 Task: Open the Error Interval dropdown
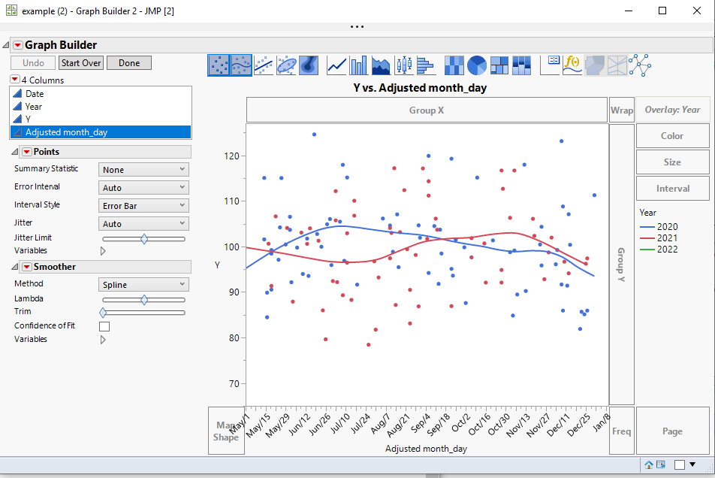[x=143, y=187]
